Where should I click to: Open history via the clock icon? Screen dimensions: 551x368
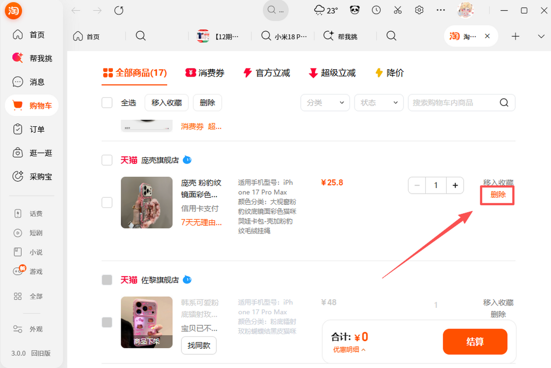tap(376, 10)
